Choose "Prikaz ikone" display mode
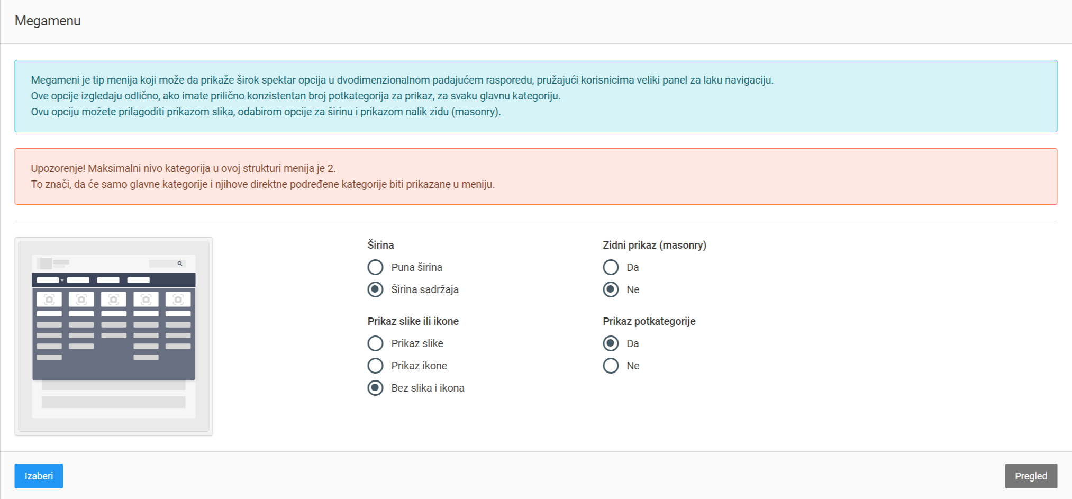1072x499 pixels. point(375,366)
